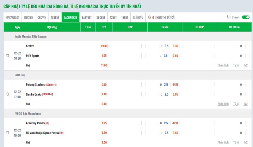Image resolution: width=253 pixels, height=147 pixels.
Task: Open Phân tích for Kenkre match
Action: click(x=223, y=65)
